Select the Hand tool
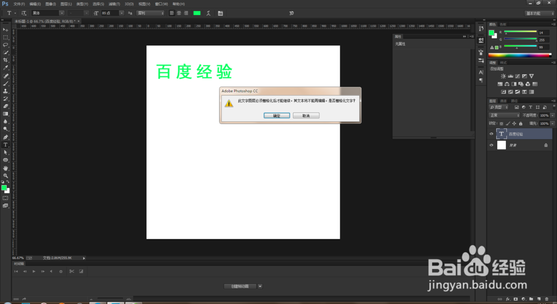 click(x=6, y=168)
